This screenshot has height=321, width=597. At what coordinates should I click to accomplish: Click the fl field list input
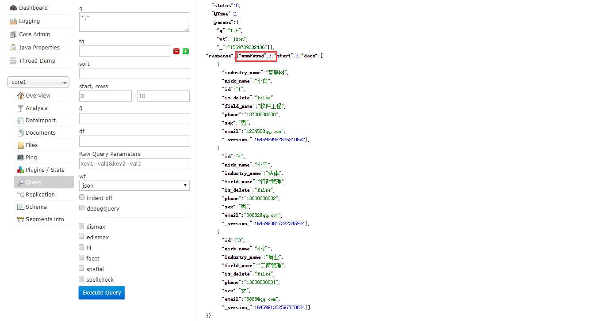click(x=134, y=119)
